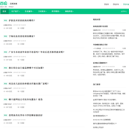Open question 昆明高考化学补习学校哪家做的好
129x129 pixels.
click(25, 115)
